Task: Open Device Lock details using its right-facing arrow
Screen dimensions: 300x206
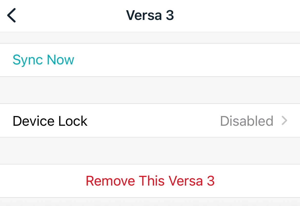Action: pyautogui.click(x=285, y=121)
